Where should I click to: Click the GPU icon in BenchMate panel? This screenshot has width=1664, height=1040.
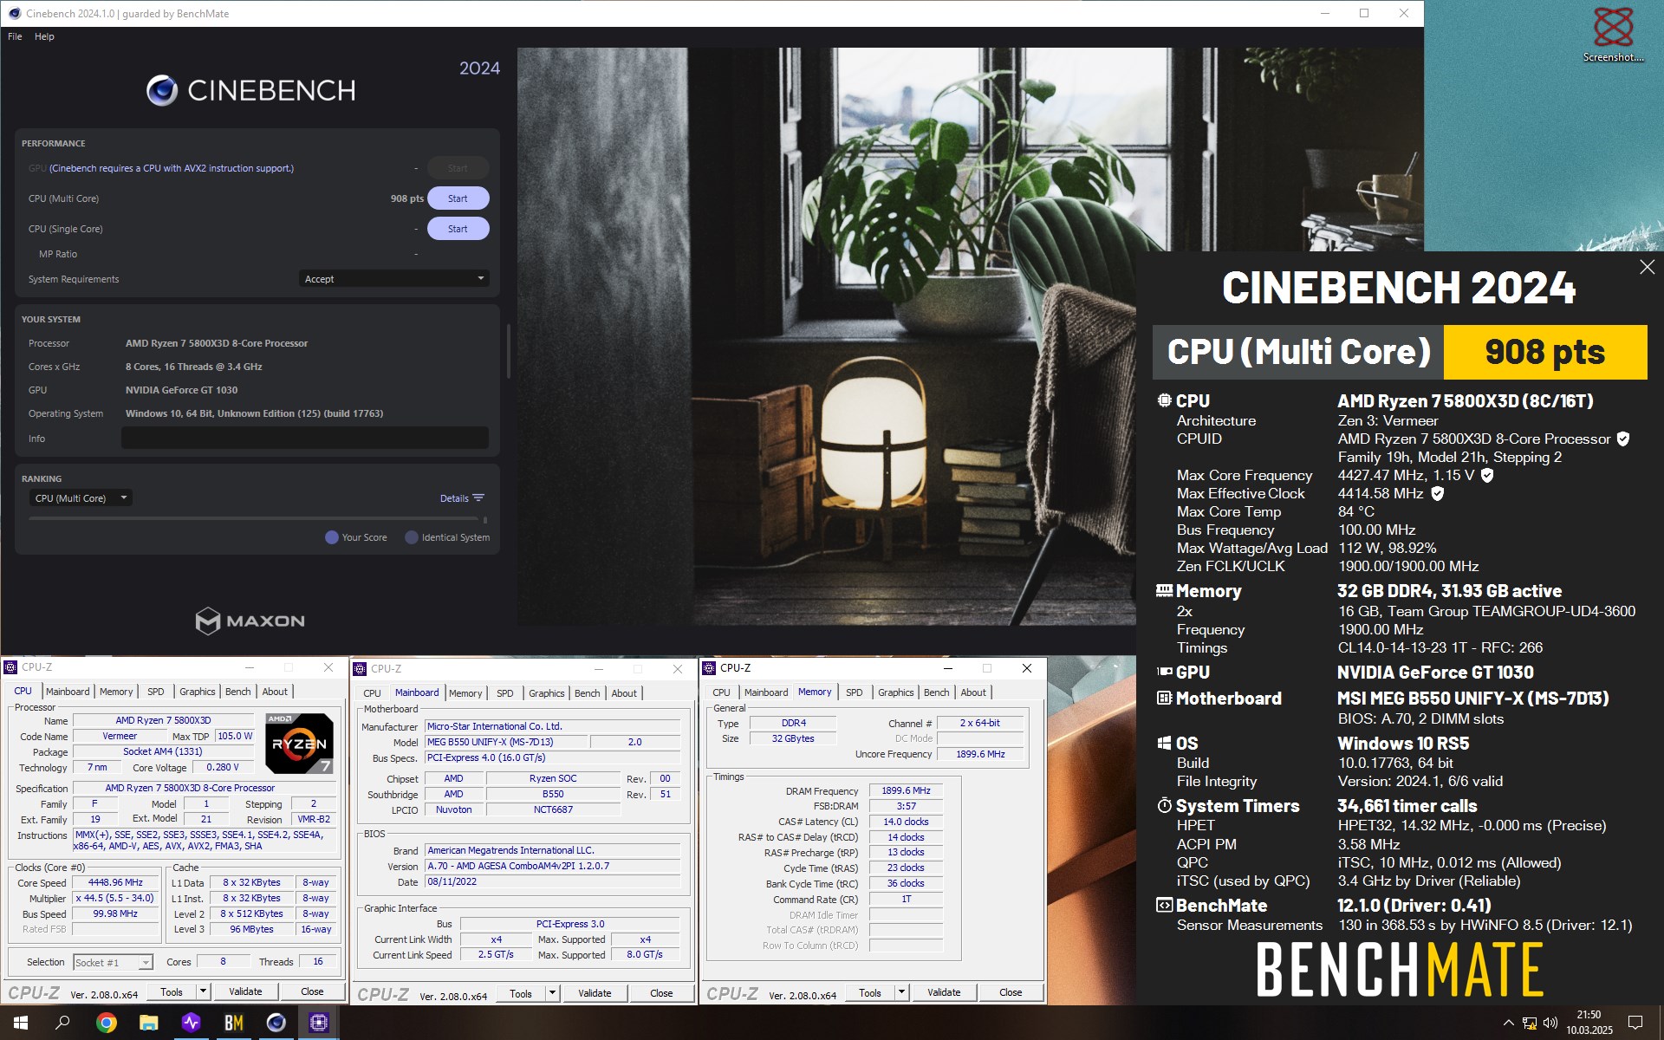coord(1164,672)
